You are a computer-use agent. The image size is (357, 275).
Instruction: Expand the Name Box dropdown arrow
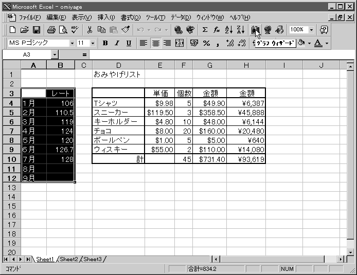pyautogui.click(x=55, y=54)
